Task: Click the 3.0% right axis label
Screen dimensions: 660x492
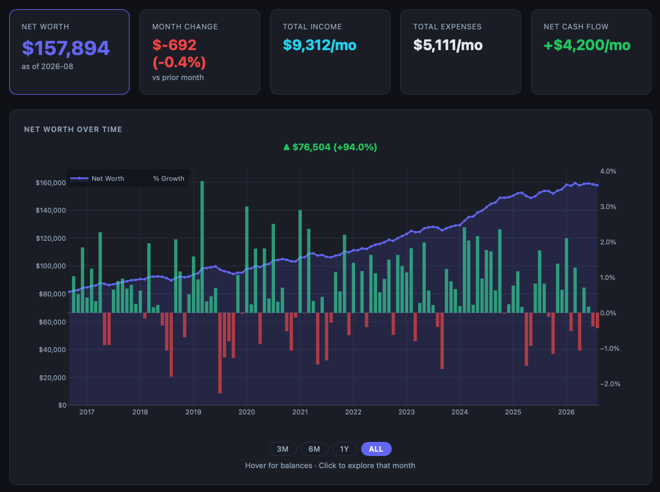Action: click(x=608, y=207)
